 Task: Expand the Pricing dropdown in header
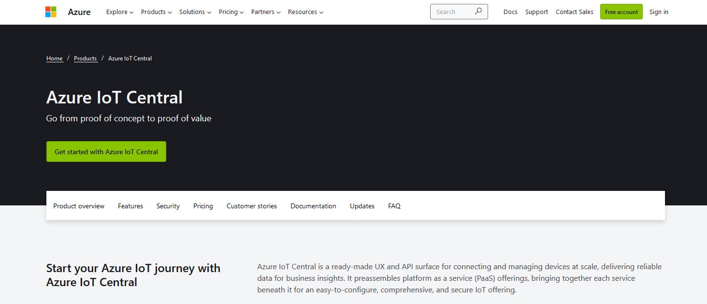pyautogui.click(x=231, y=12)
